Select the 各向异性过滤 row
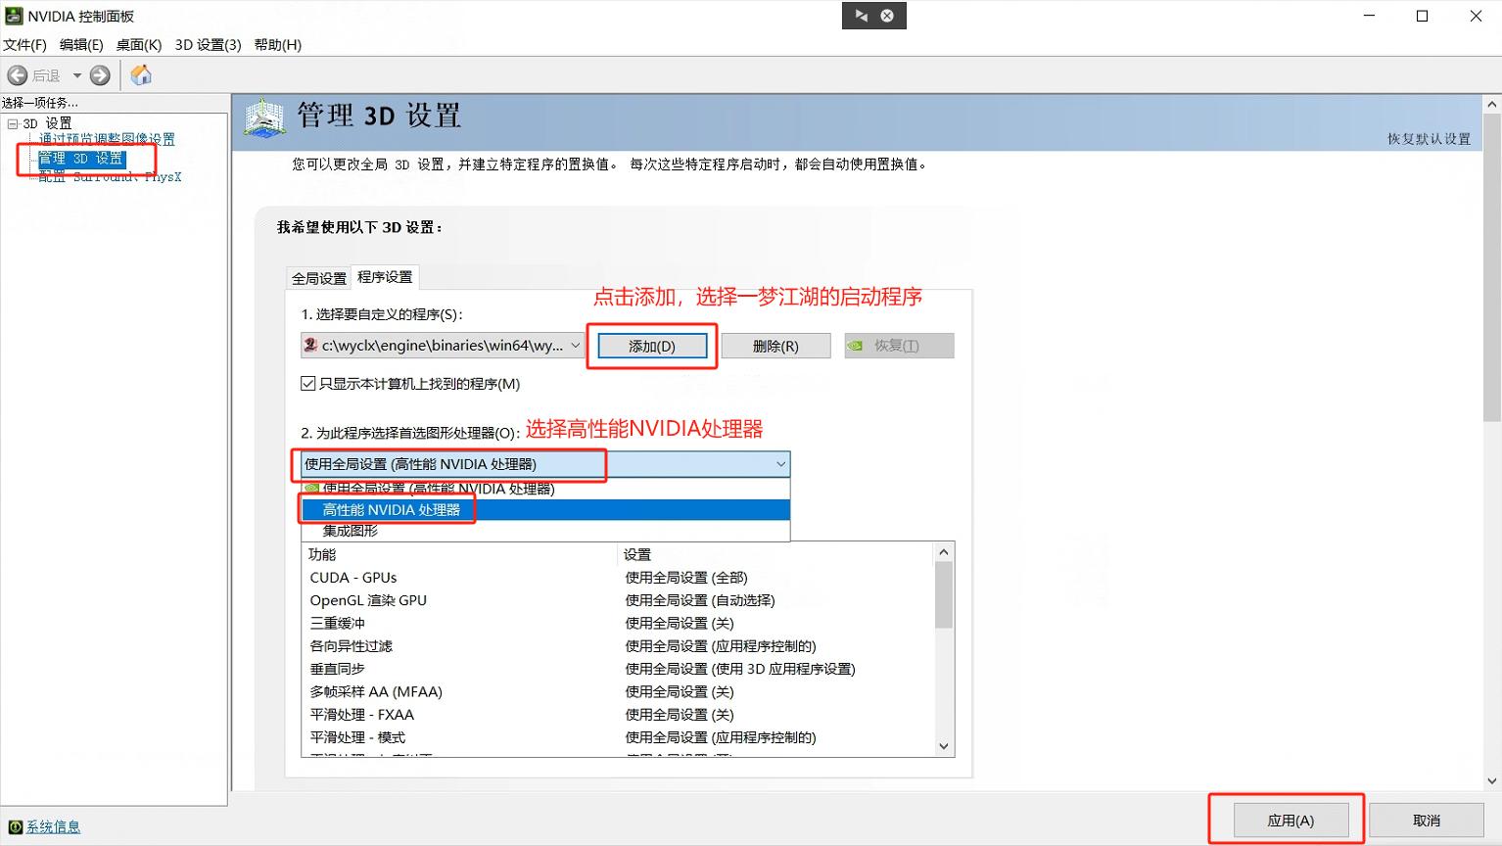 click(618, 646)
